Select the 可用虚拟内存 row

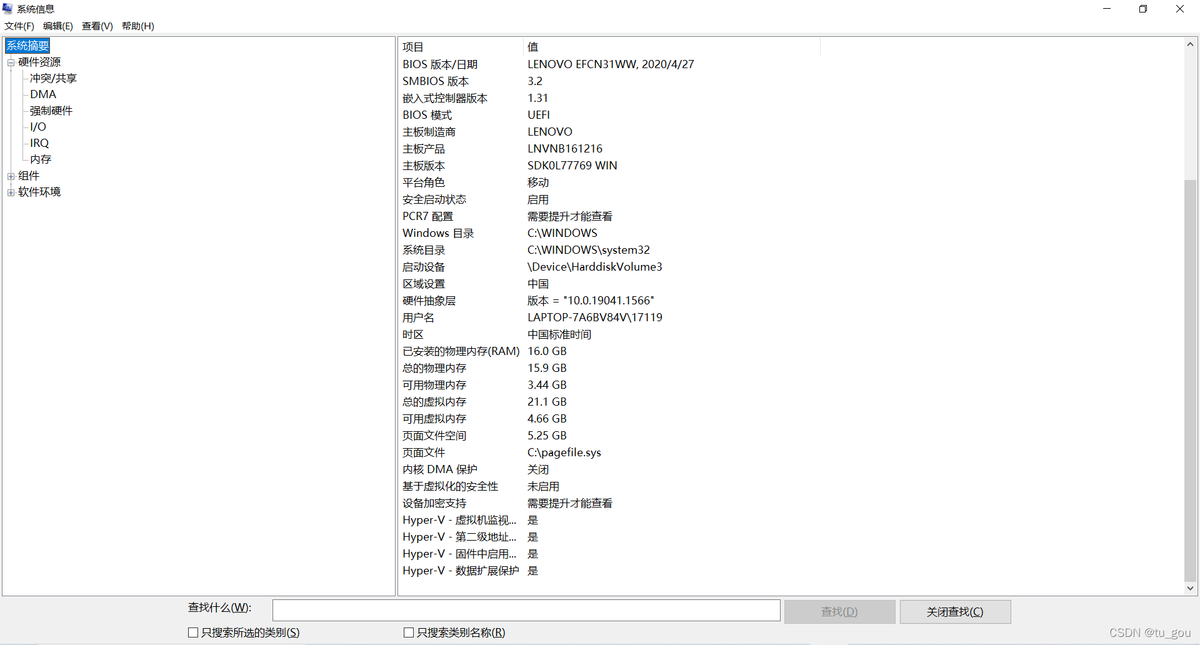[x=609, y=419]
